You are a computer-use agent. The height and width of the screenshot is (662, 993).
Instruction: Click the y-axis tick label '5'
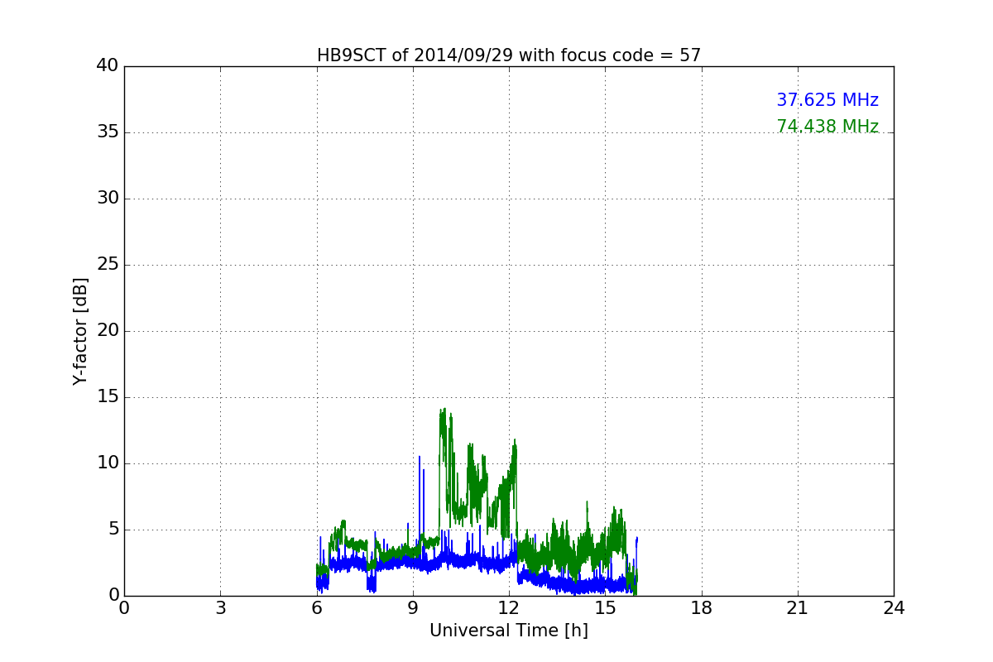click(x=113, y=530)
